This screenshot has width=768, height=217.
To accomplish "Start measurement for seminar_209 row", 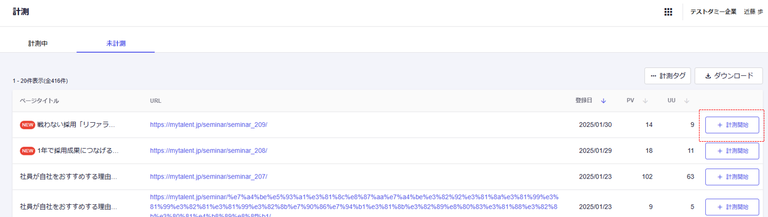I will click(732, 125).
